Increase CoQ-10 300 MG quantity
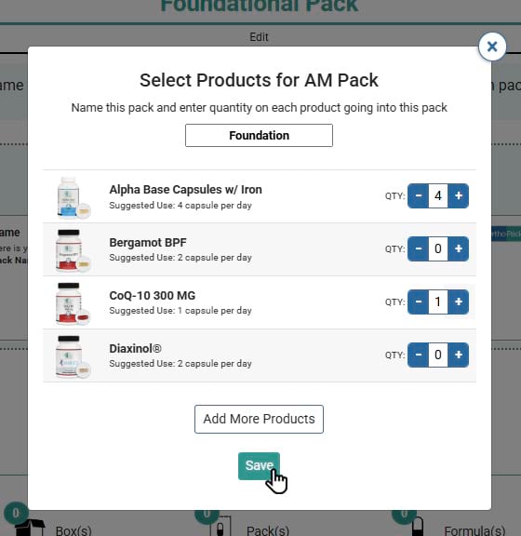This screenshot has height=536, width=521. 459,301
